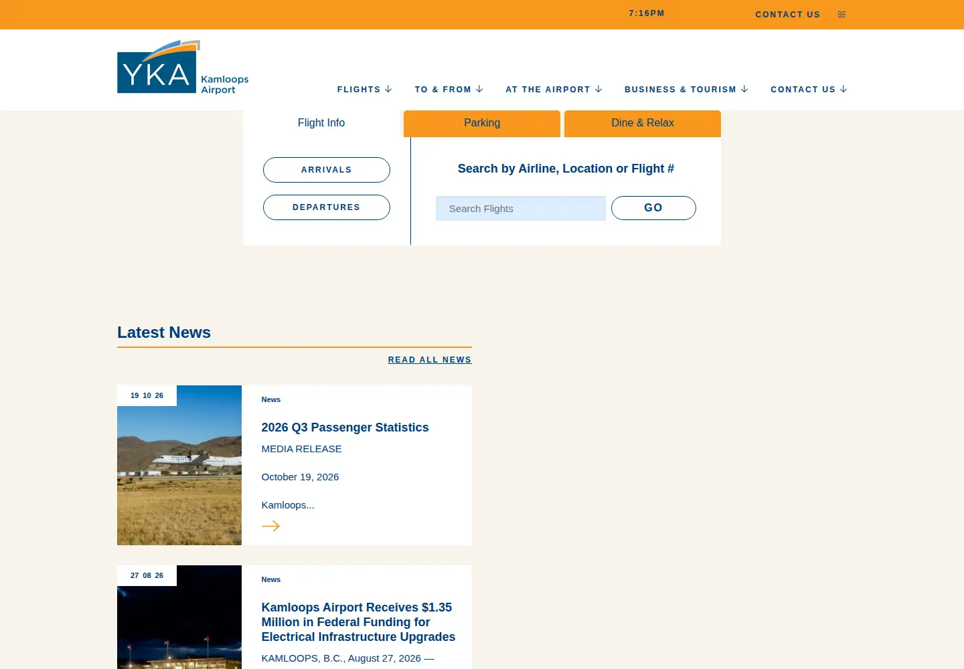Expand the To & From menu arrow

pos(479,89)
